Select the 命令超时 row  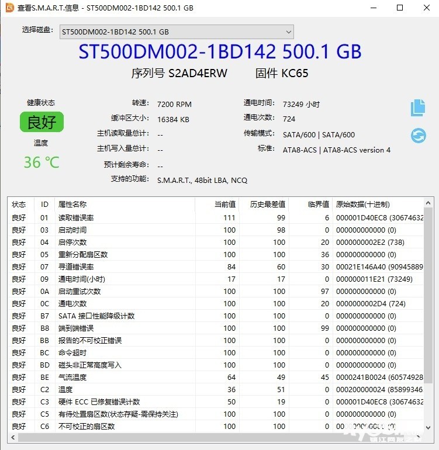click(x=216, y=353)
